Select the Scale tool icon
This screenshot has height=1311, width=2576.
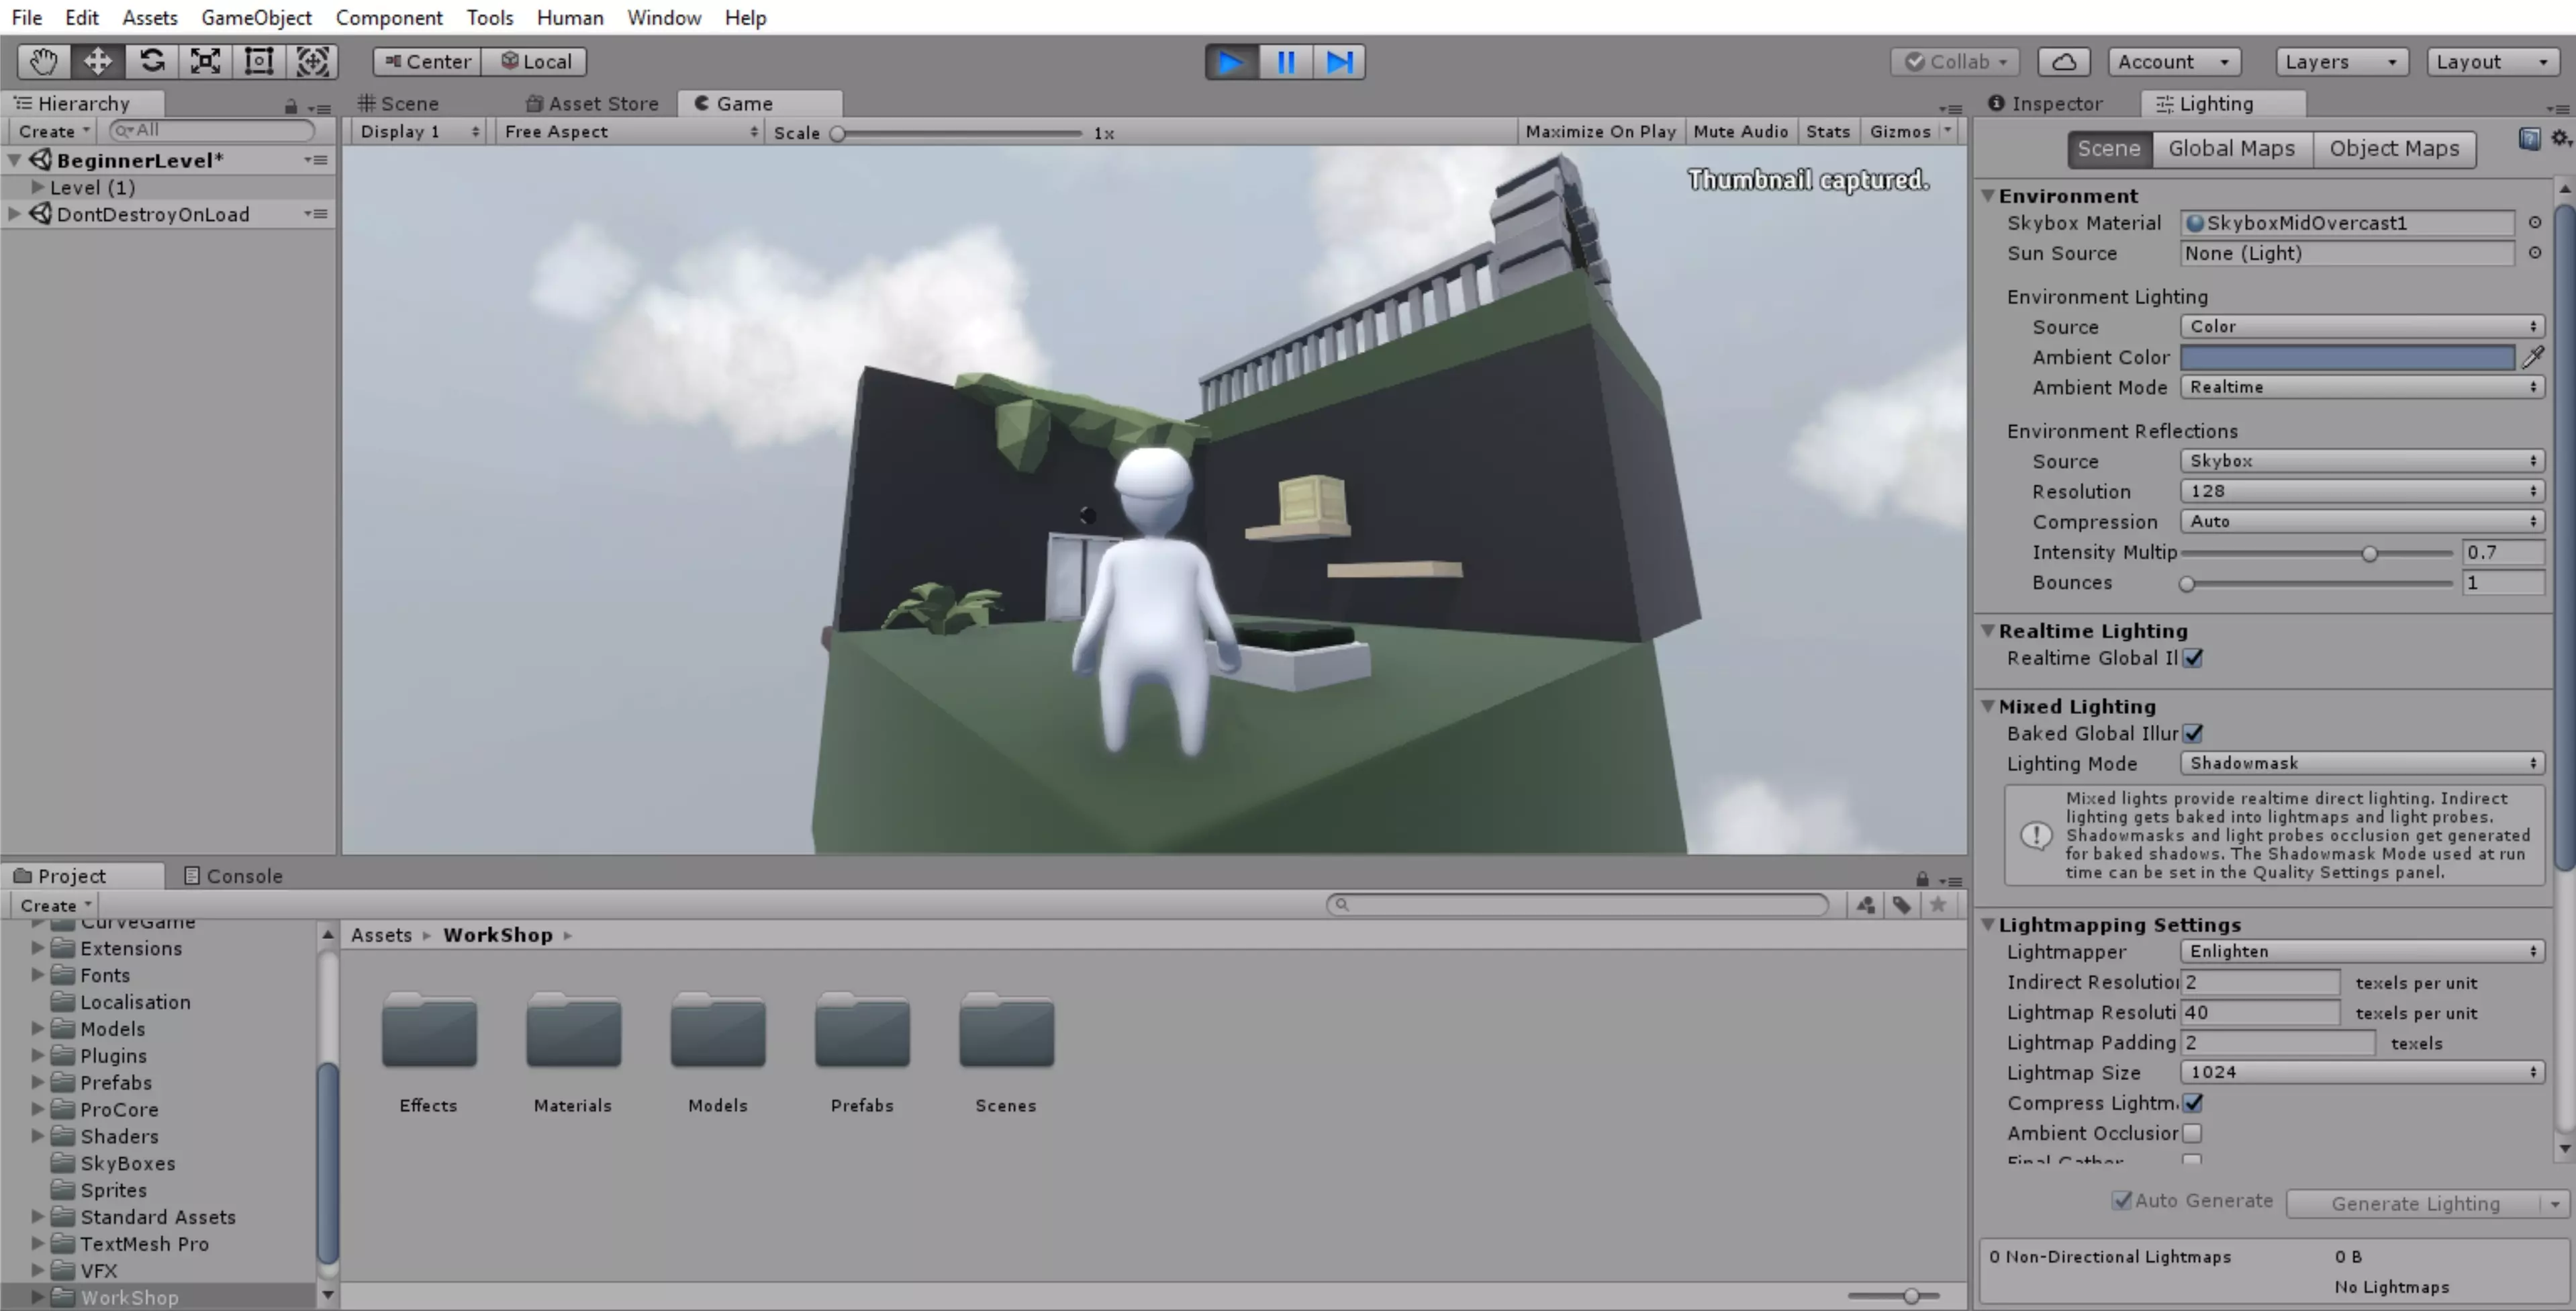click(205, 62)
